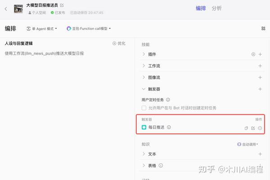Copy the 每日推送 trigger
Image resolution: width=270 pixels, height=180 pixels.
[246, 128]
